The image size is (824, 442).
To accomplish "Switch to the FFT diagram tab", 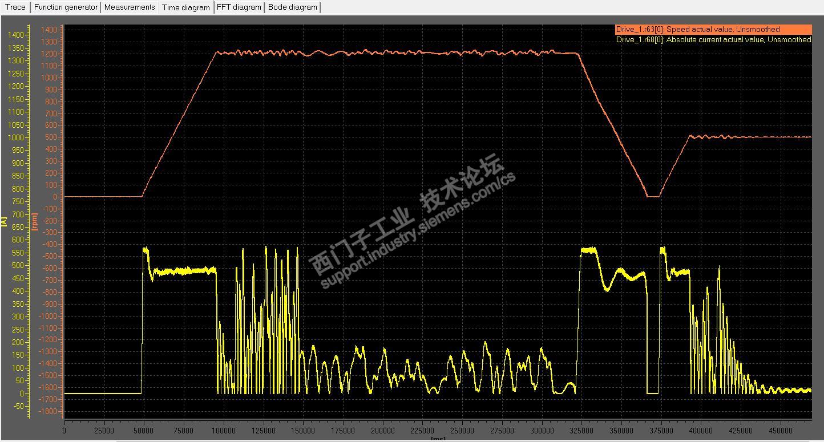I will 239,7.
